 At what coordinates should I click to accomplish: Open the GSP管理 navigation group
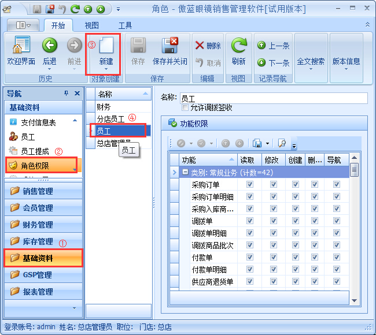pos(43,275)
